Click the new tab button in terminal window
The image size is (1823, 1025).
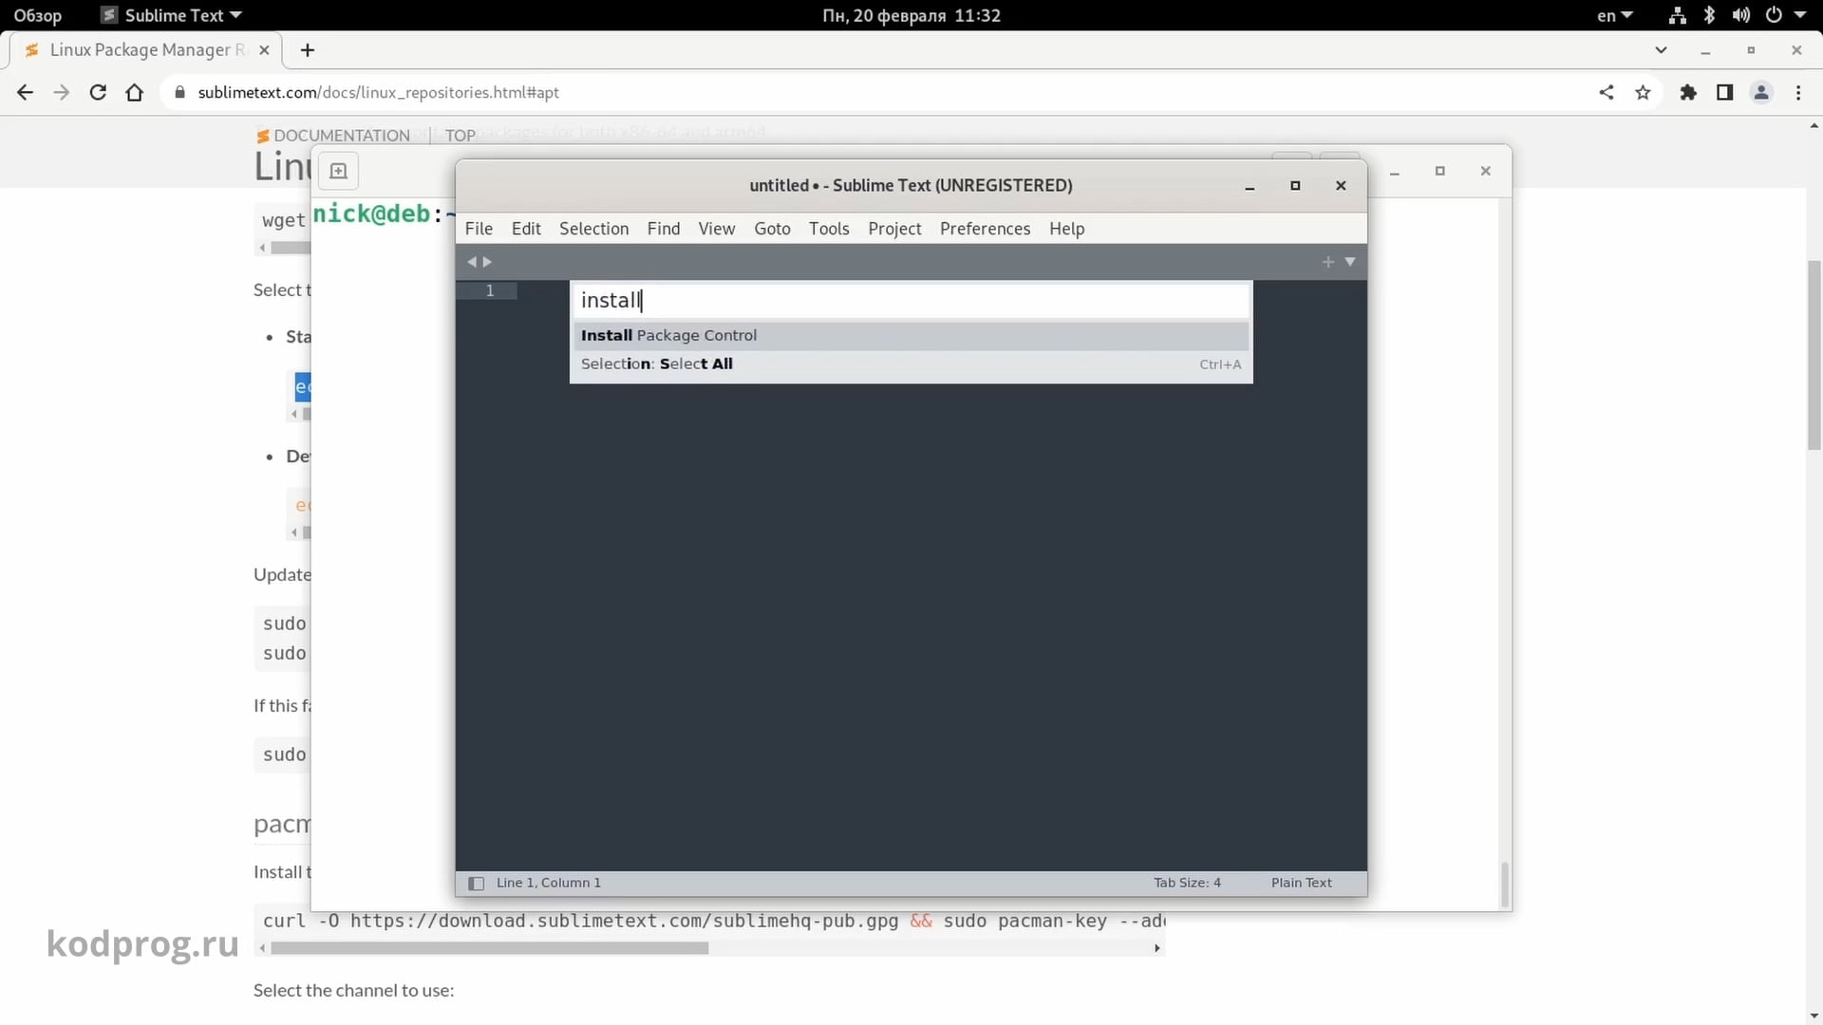338,171
